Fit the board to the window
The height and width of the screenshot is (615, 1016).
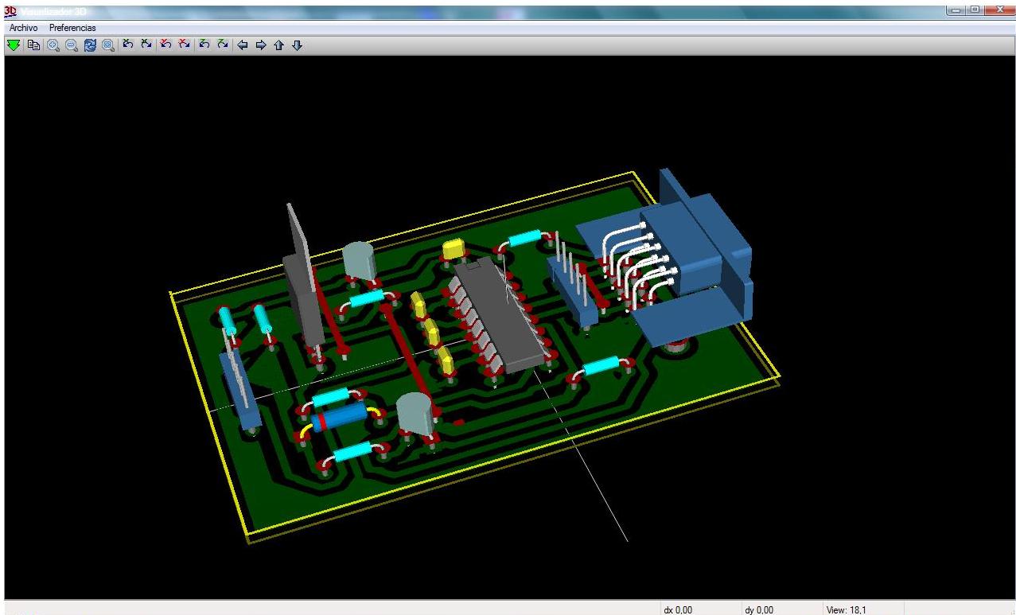(109, 45)
